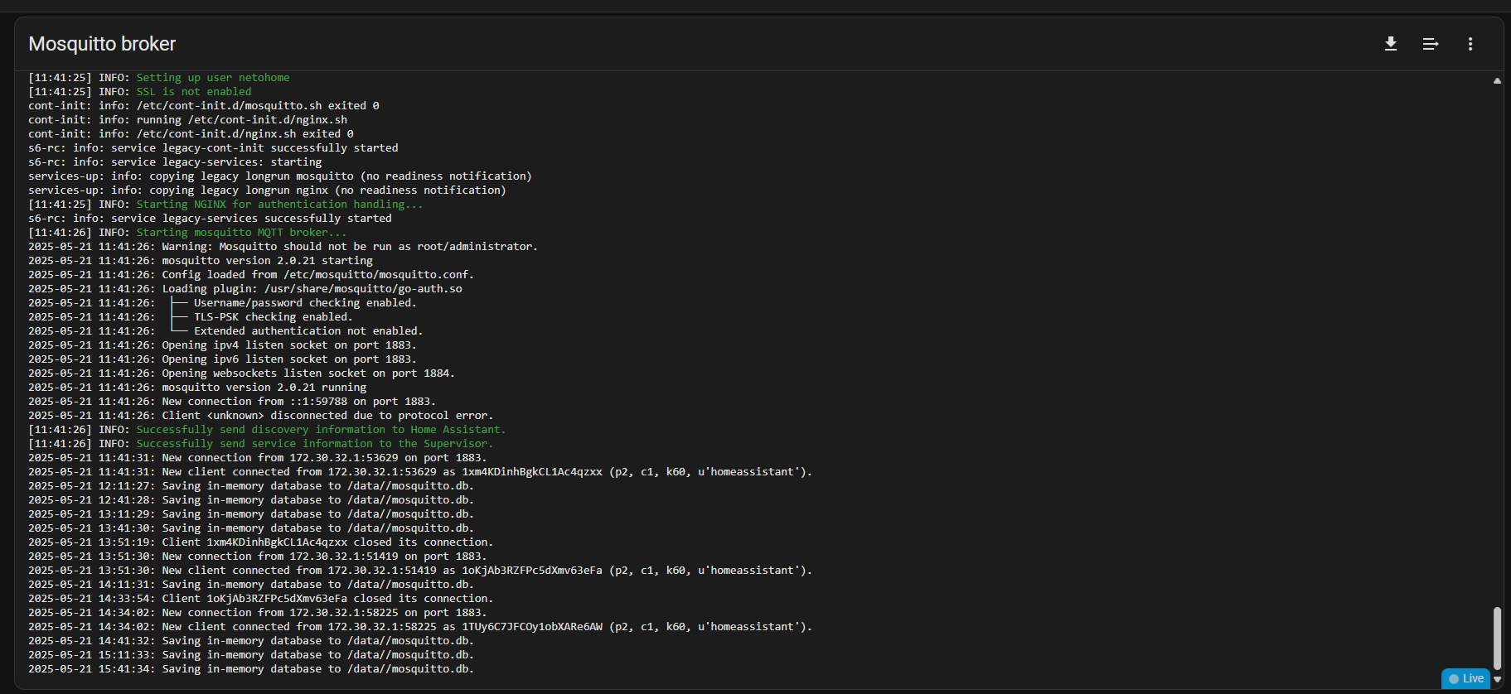Click the 'SSL is not enabled' line
The height and width of the screenshot is (694, 1511).
point(140,92)
